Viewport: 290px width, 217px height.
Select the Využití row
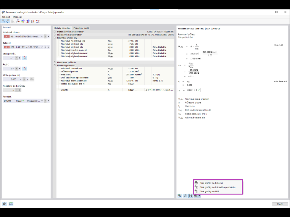115,90
